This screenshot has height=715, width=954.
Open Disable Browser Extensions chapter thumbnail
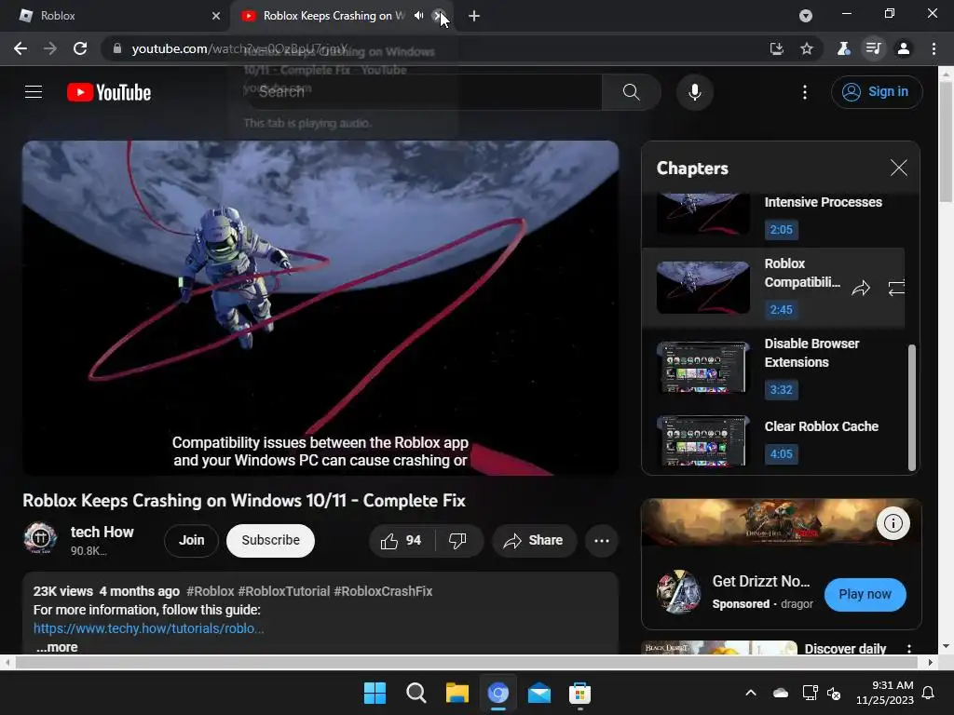tap(702, 367)
